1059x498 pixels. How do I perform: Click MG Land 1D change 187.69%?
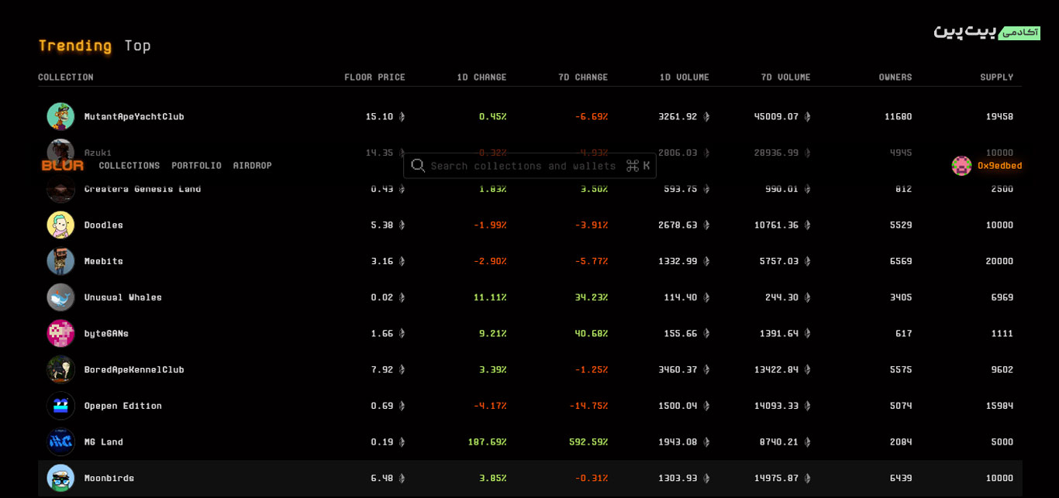click(x=487, y=441)
